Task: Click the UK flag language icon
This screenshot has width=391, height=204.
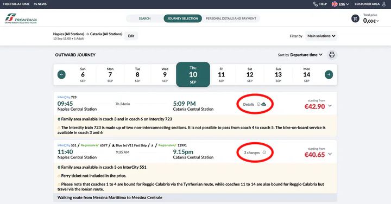Action: coord(335,4)
